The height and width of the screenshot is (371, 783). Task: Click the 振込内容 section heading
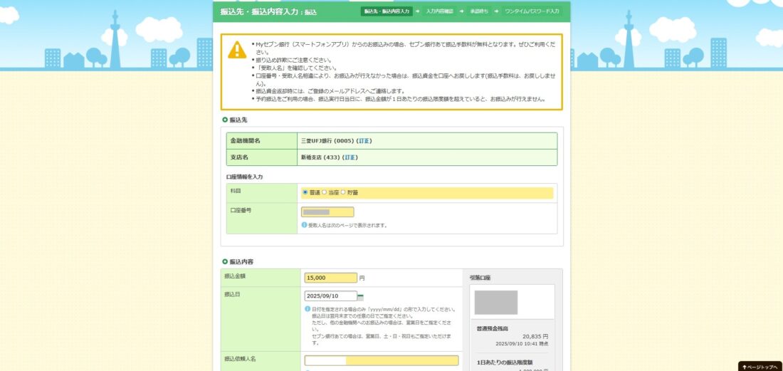[241, 261]
